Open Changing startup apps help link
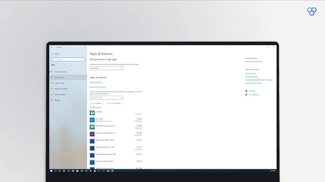 253,83
